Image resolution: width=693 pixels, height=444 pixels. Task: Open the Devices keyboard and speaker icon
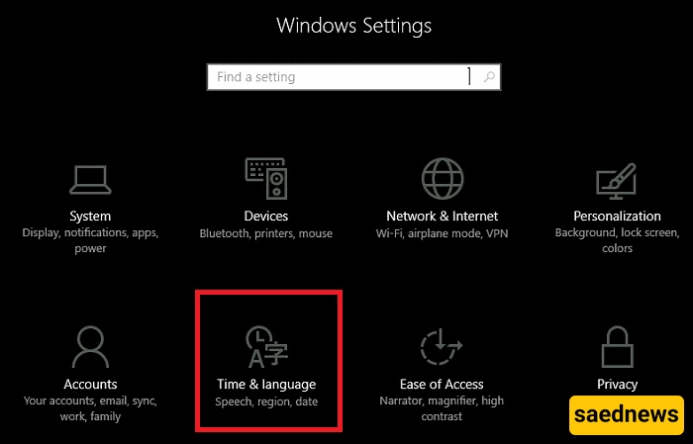[265, 179]
